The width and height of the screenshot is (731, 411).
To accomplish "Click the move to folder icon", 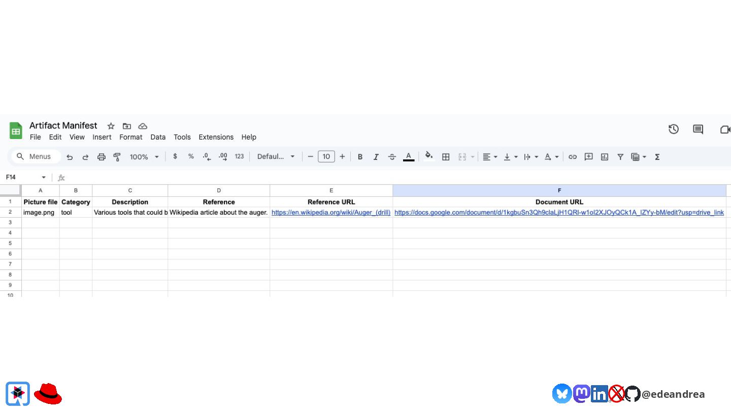I will (x=127, y=126).
